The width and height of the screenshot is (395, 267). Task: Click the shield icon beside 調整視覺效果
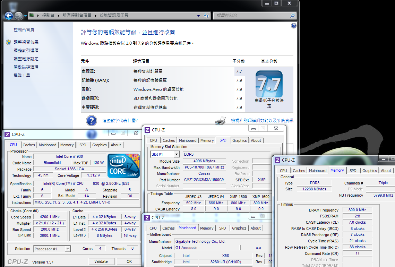pyautogui.click(x=8, y=42)
